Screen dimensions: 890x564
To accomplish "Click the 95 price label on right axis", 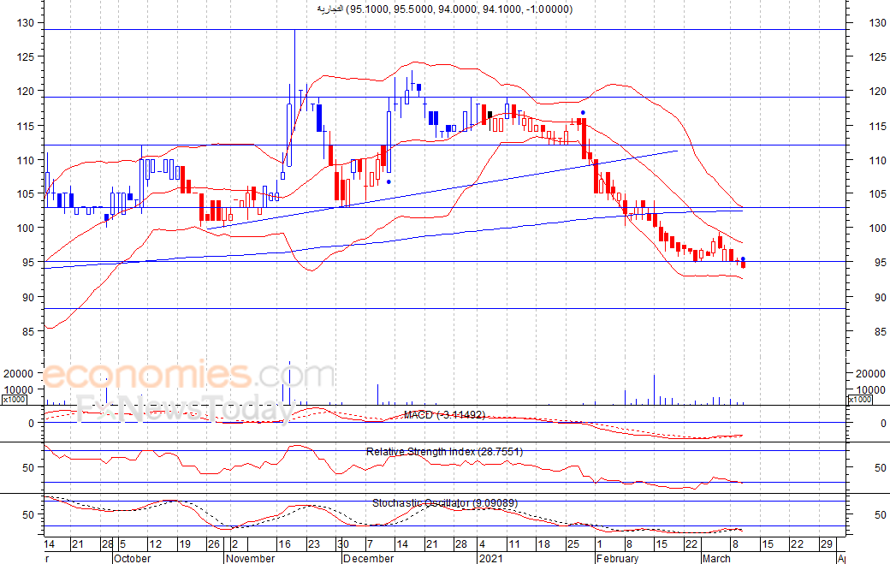I will tap(881, 263).
